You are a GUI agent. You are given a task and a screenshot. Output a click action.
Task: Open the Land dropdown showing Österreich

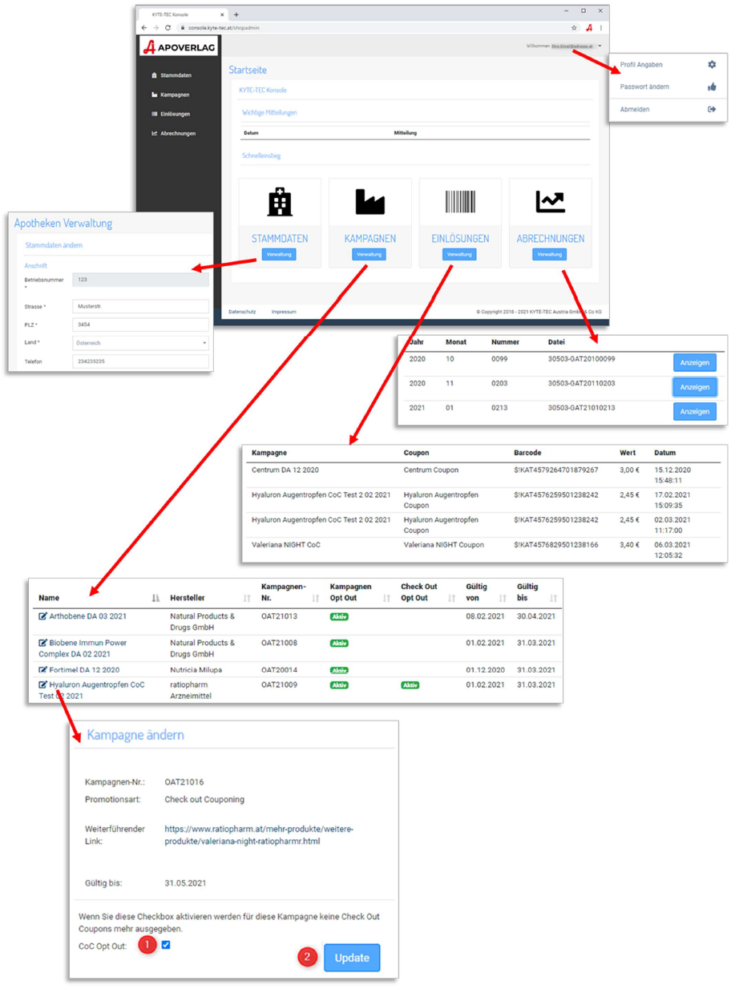tap(140, 343)
